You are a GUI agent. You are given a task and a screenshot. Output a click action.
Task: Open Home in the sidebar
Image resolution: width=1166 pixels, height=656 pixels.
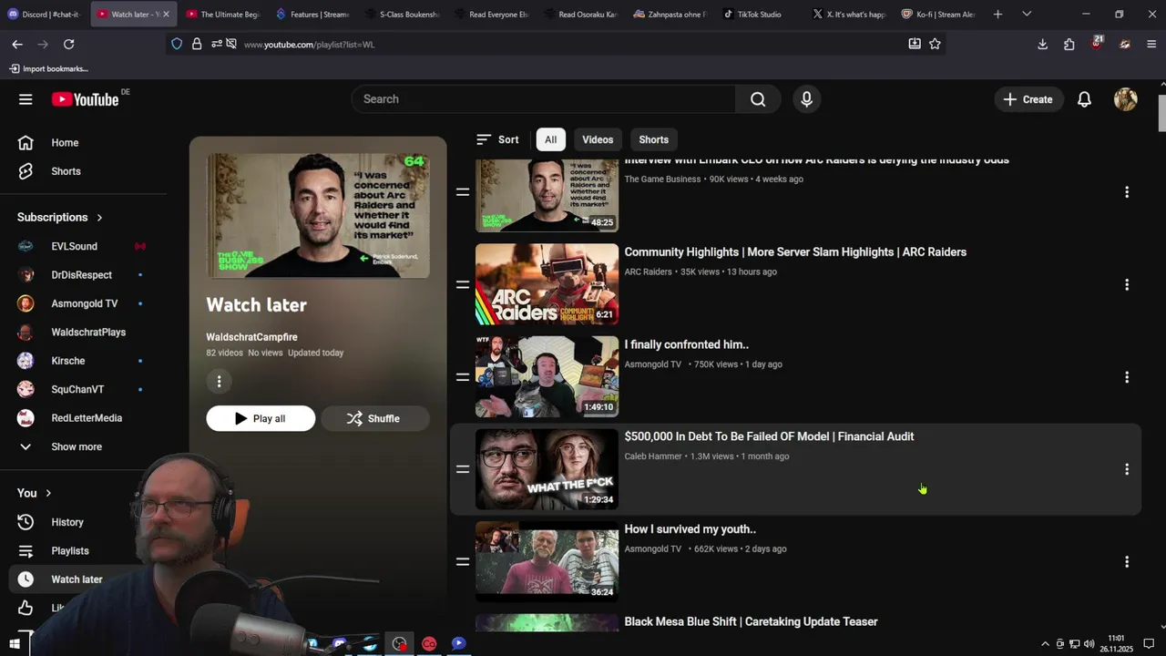tap(65, 143)
